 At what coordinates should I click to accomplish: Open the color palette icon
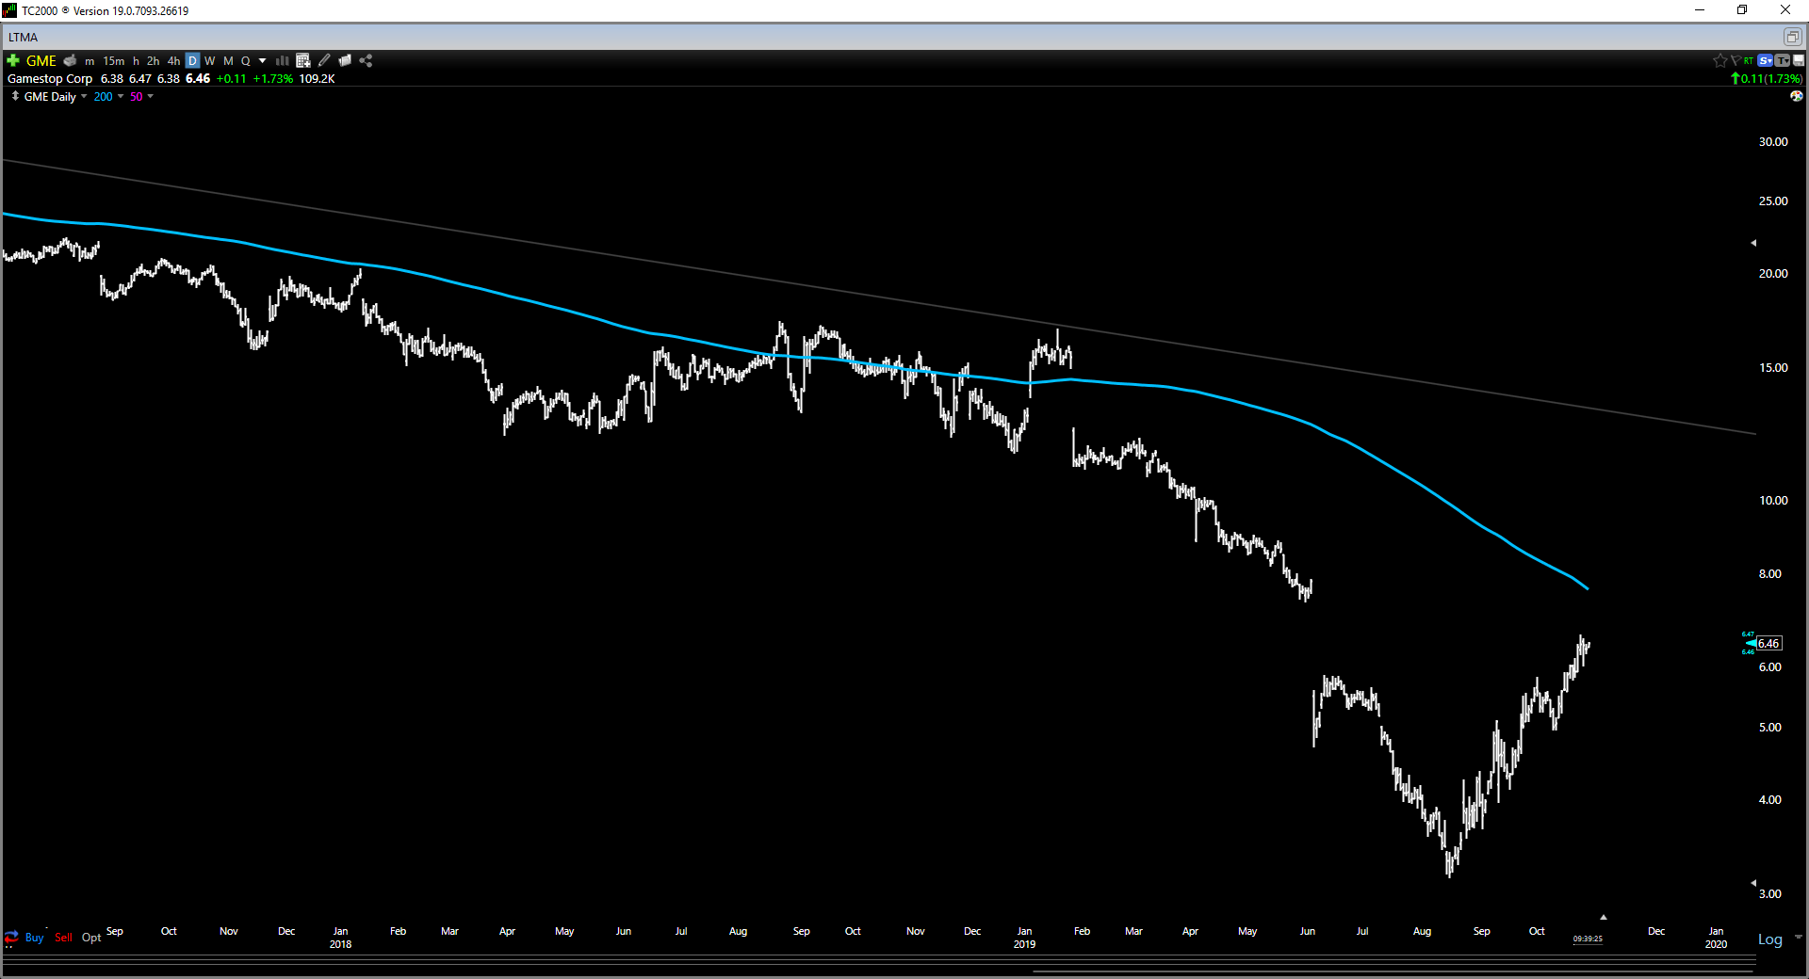tap(1797, 96)
